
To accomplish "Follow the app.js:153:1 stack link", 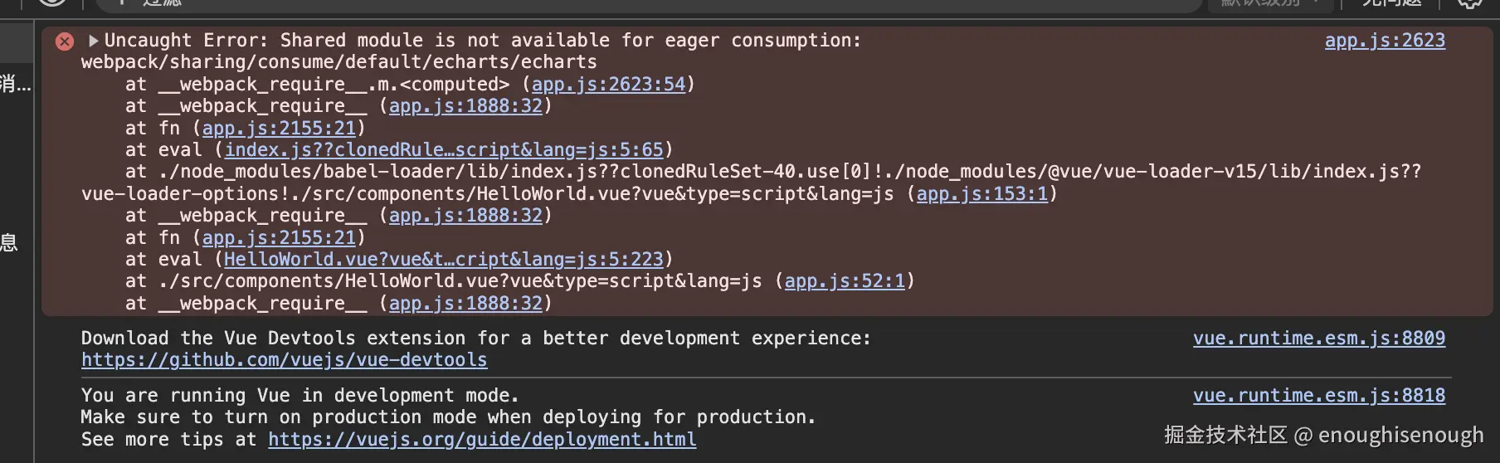I will [x=981, y=194].
